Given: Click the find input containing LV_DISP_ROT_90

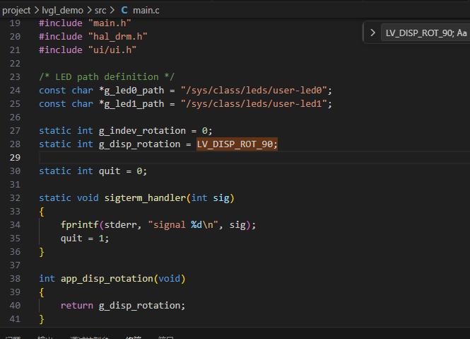Looking at the screenshot, I should click(417, 33).
